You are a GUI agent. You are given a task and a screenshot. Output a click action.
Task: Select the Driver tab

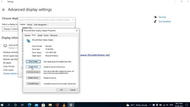pyautogui.click(x=34, y=35)
